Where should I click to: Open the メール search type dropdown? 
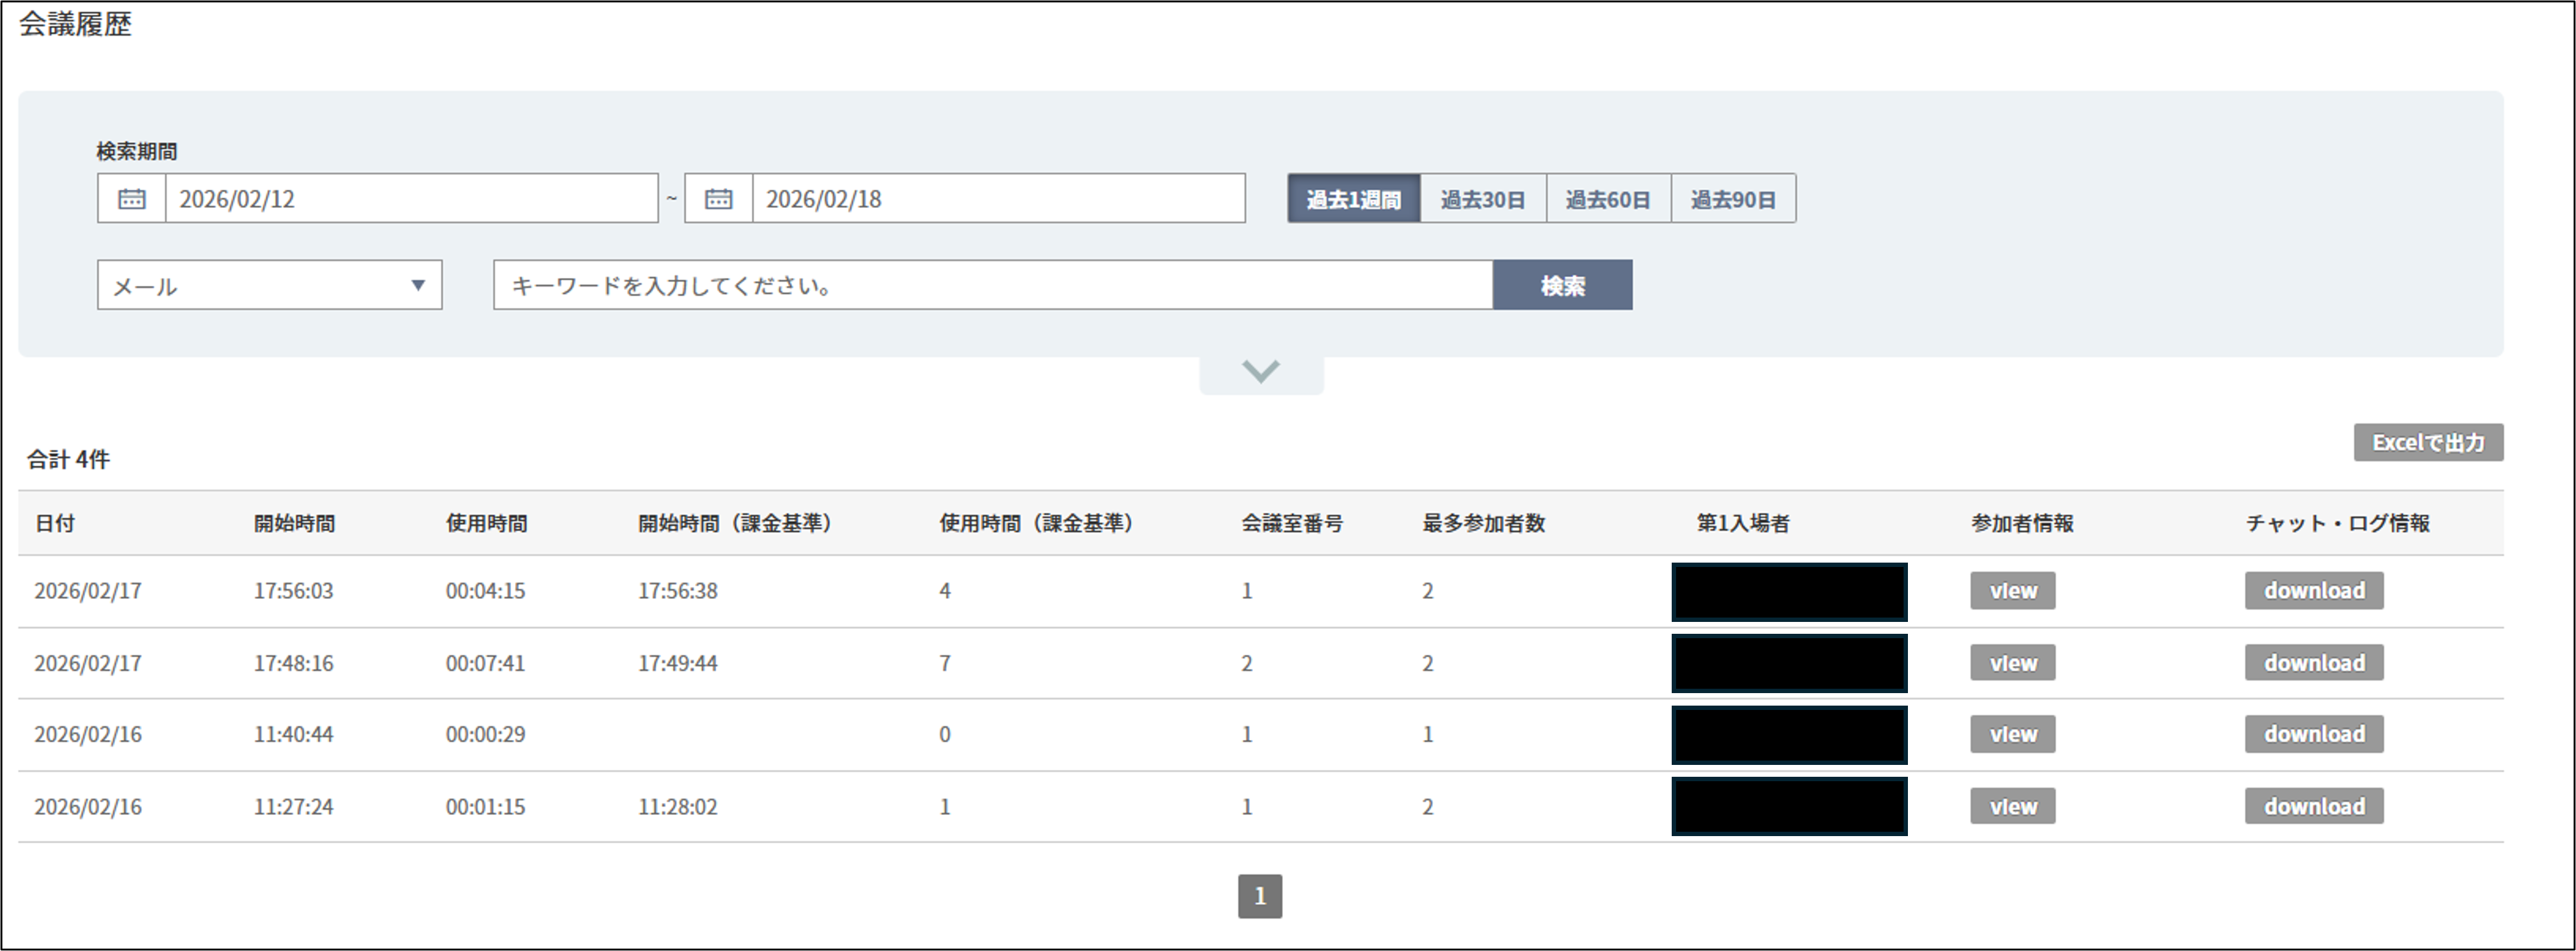pyautogui.click(x=269, y=286)
